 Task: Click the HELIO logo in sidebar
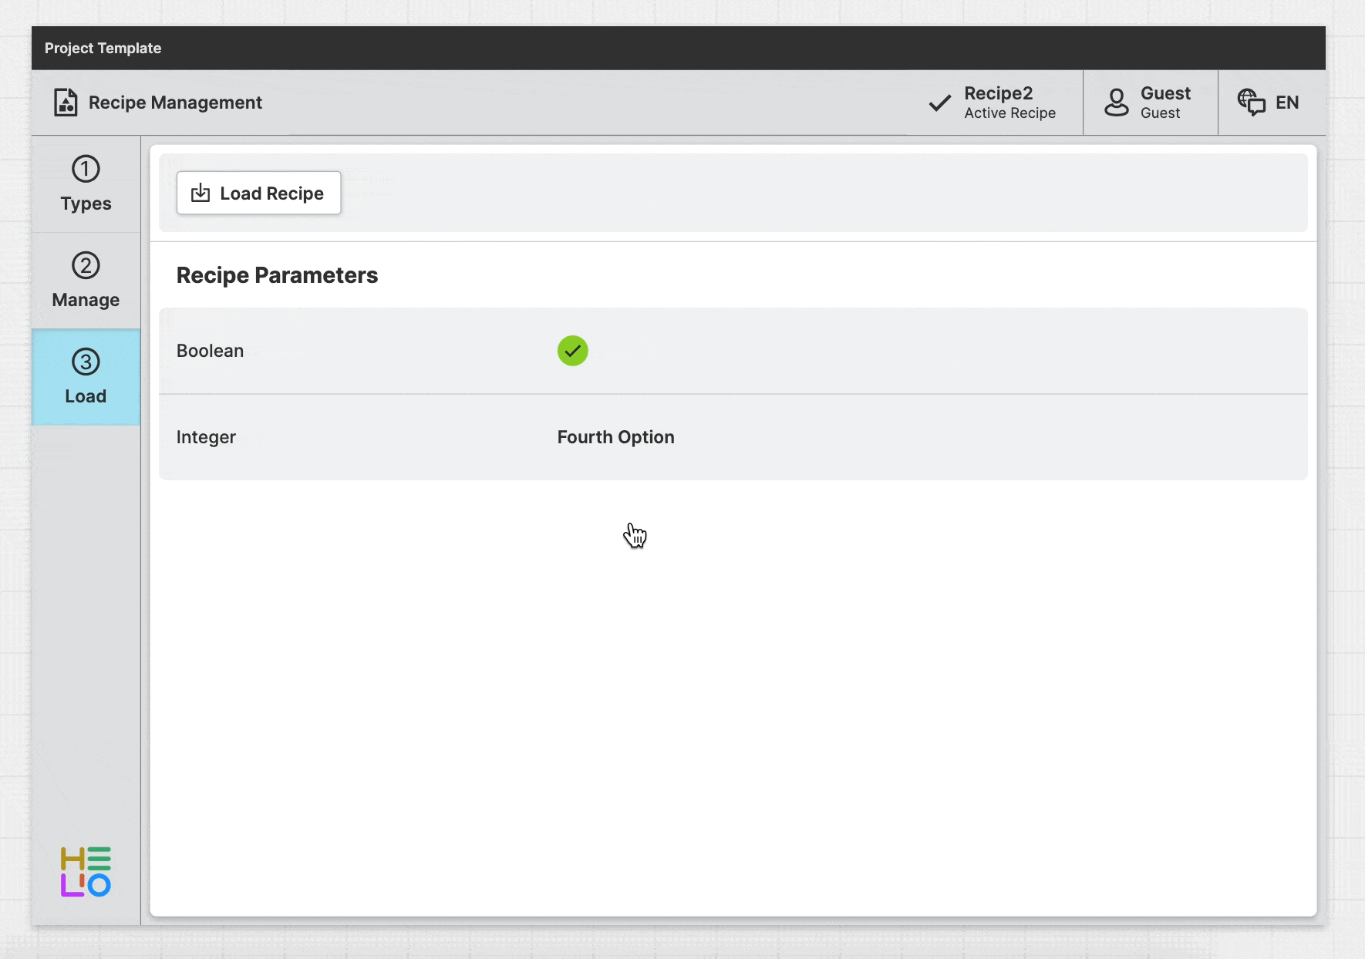coord(86,872)
